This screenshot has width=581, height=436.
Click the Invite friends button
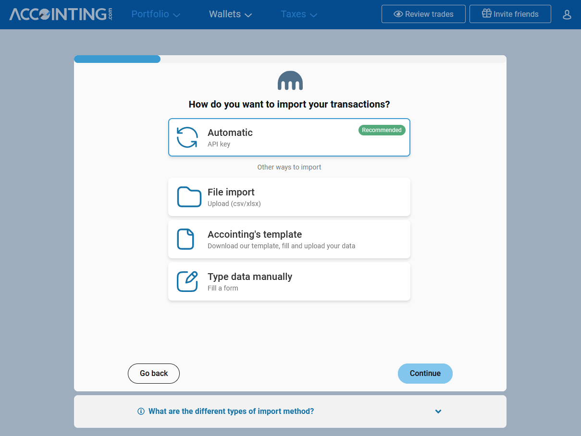510,14
